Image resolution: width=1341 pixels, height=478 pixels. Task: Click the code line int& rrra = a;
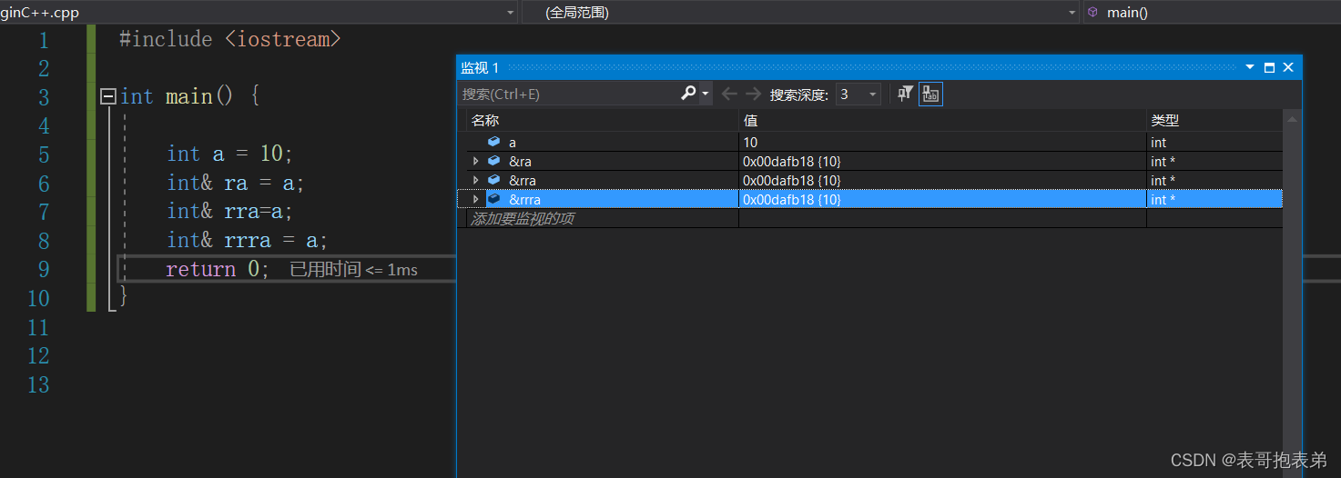(x=247, y=240)
